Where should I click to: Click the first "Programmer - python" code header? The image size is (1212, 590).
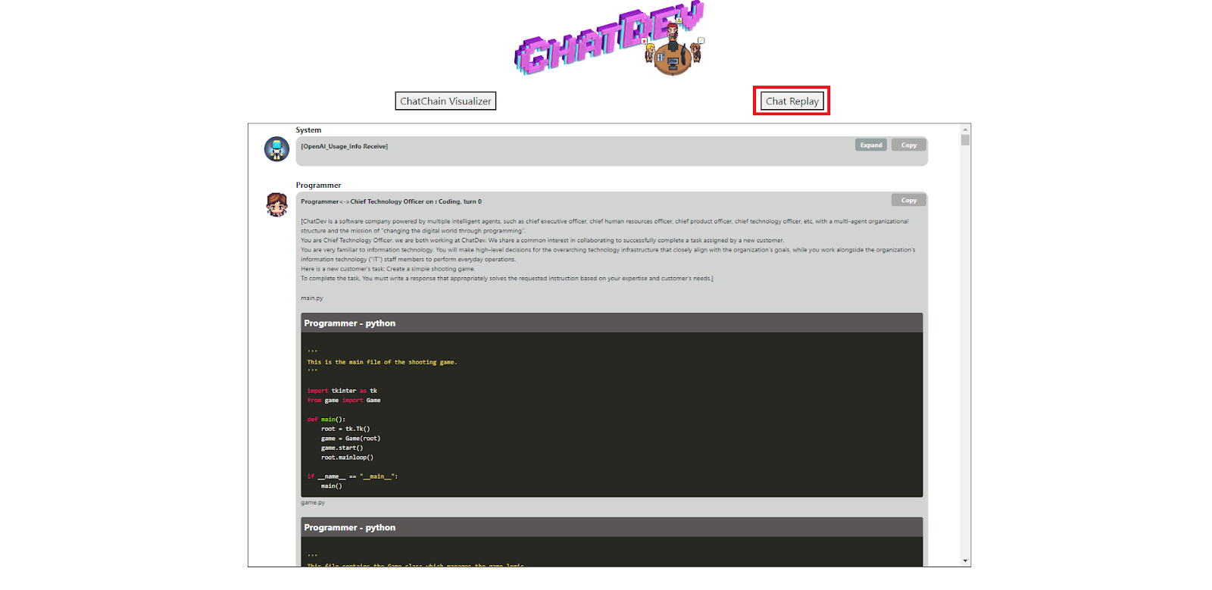[611, 323]
